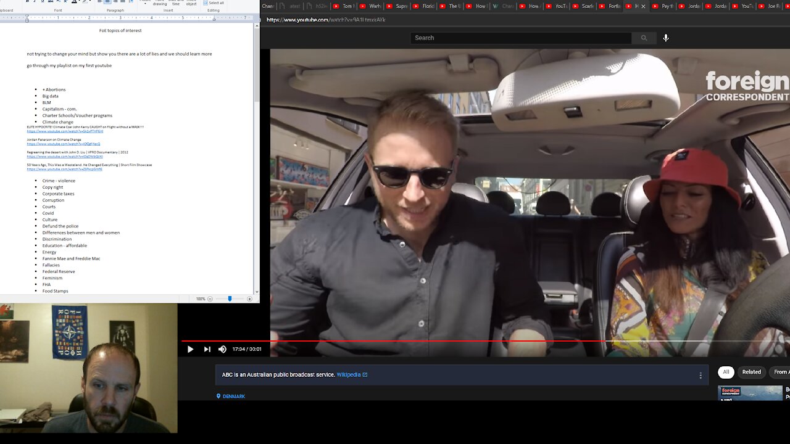This screenshot has height=444, width=790.
Task: Toggle italic formatting in WordPad
Action: [35, 2]
